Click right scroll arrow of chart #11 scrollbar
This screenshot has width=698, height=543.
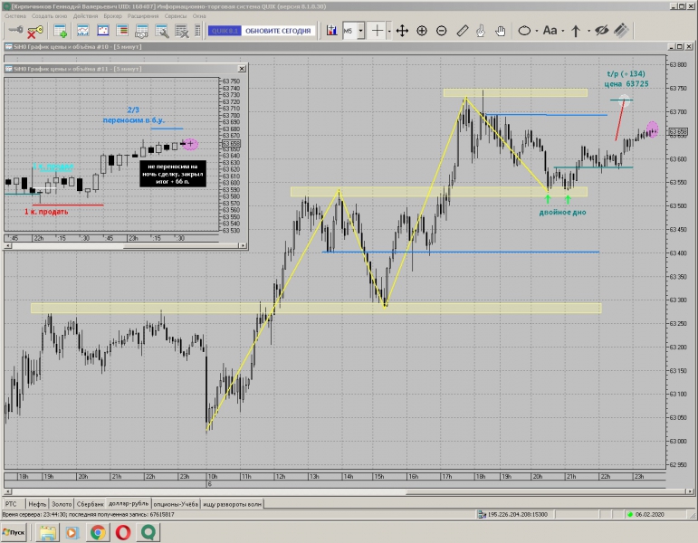[x=243, y=245]
